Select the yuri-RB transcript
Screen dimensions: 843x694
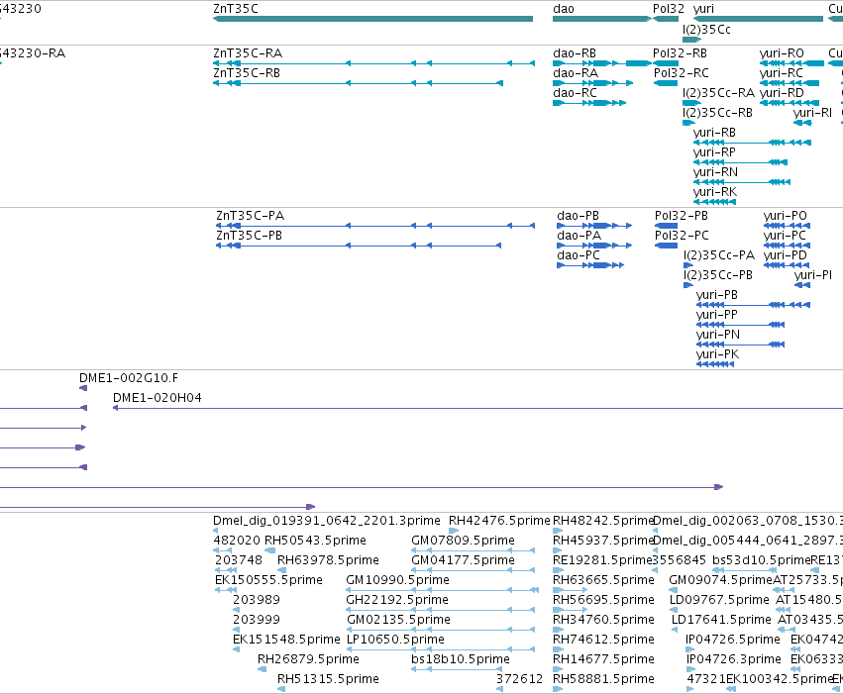coord(752,143)
